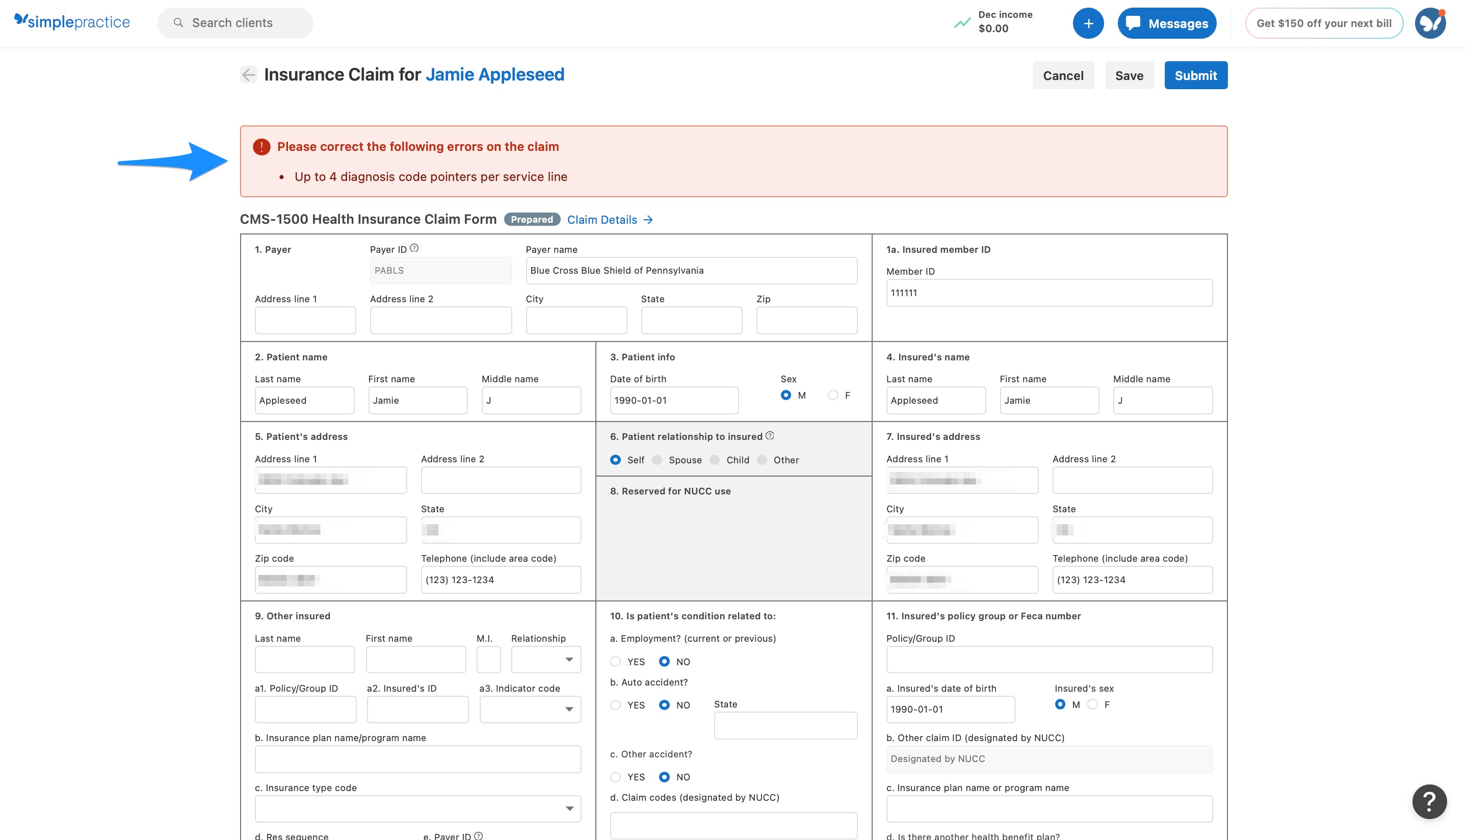This screenshot has height=840, width=1467.
Task: Click the payer State field
Action: pyautogui.click(x=691, y=320)
